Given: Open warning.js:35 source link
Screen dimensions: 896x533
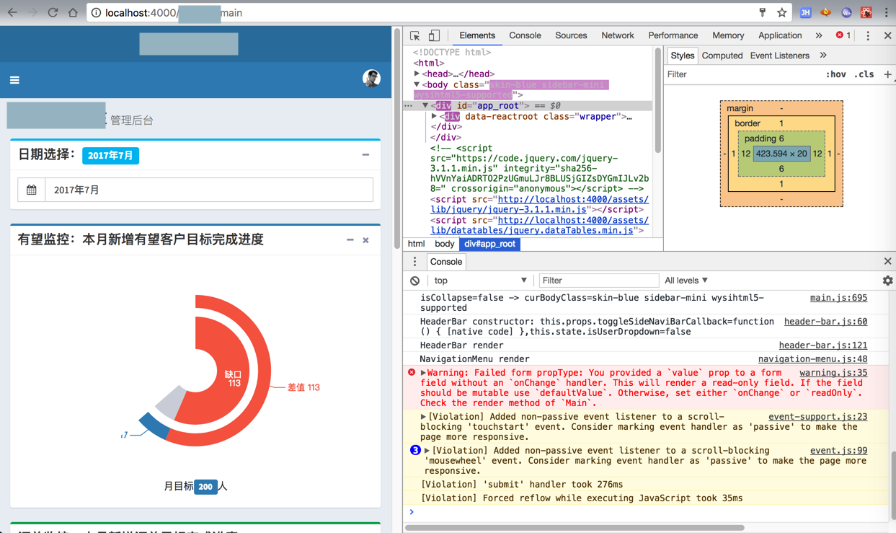Looking at the screenshot, I should click(x=833, y=373).
